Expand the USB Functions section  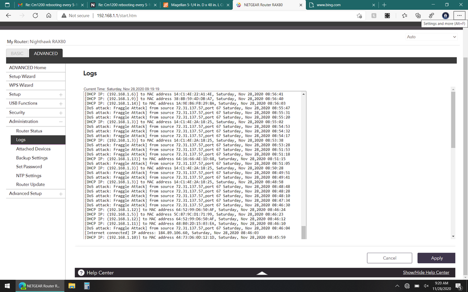pyautogui.click(x=60, y=103)
